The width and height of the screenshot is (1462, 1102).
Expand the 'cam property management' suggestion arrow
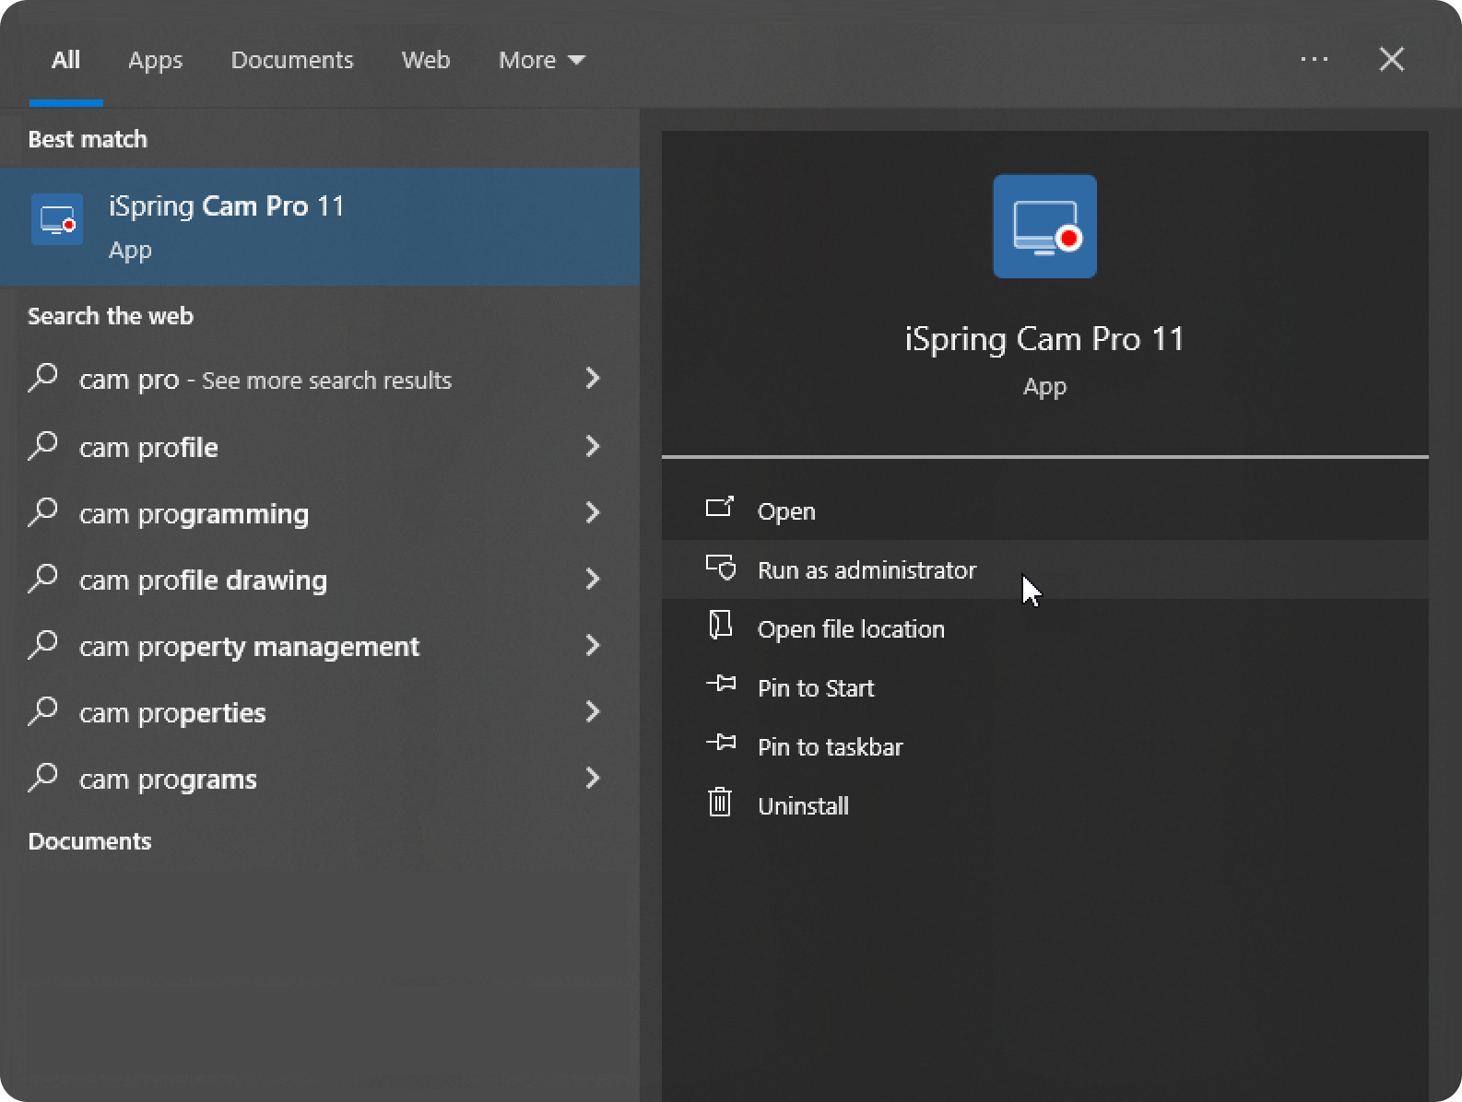coord(593,645)
